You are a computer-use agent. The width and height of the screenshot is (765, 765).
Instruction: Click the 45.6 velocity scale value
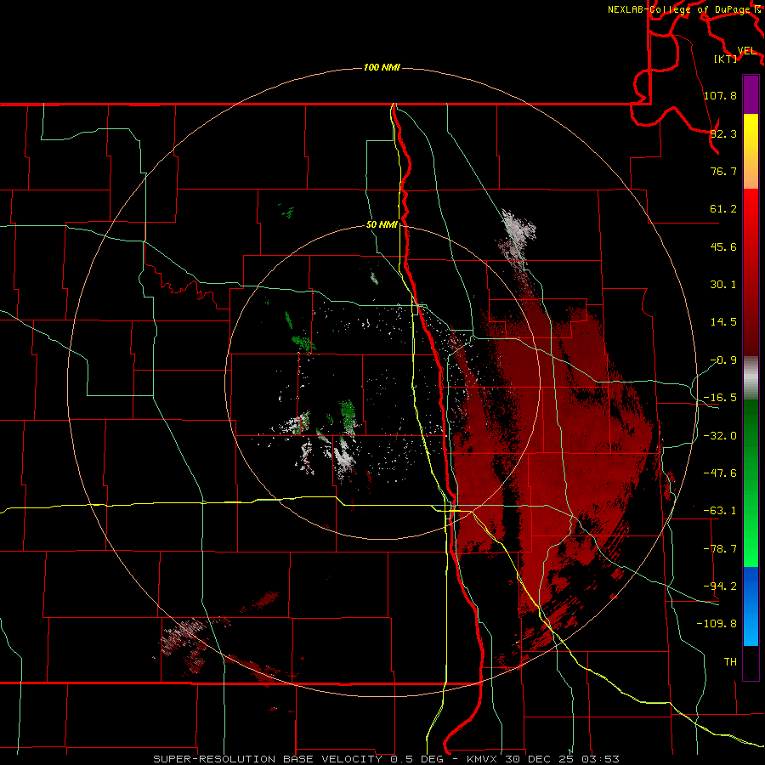click(x=723, y=246)
